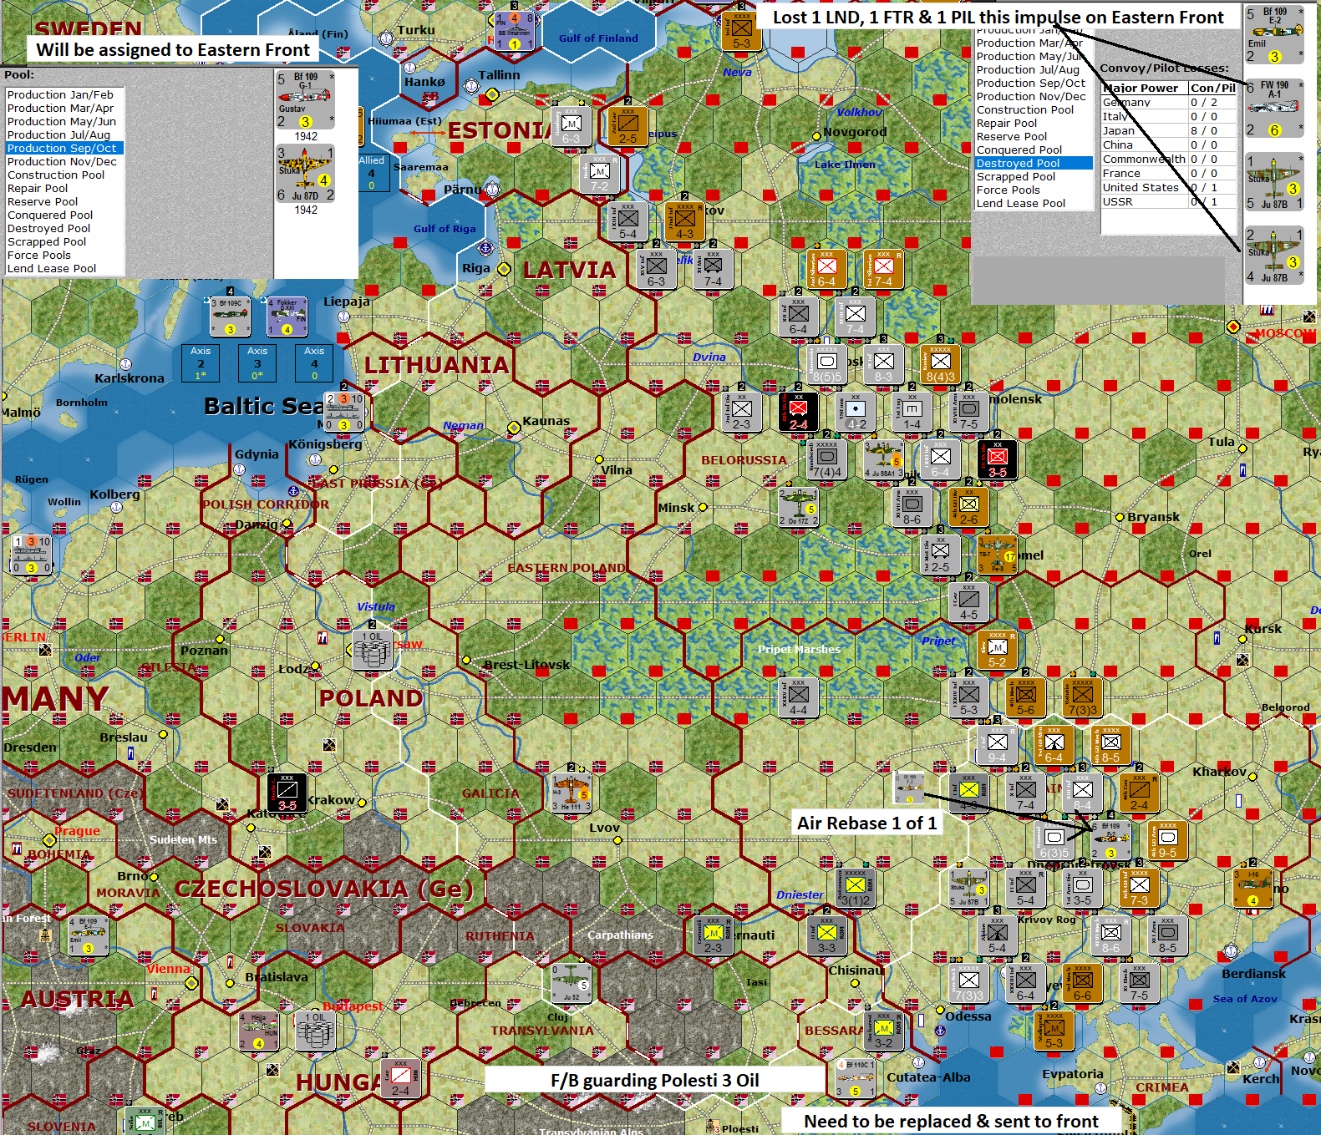Click the yellow 3(1)2 Romanian unit
1321x1135 pixels.
[x=855, y=888]
